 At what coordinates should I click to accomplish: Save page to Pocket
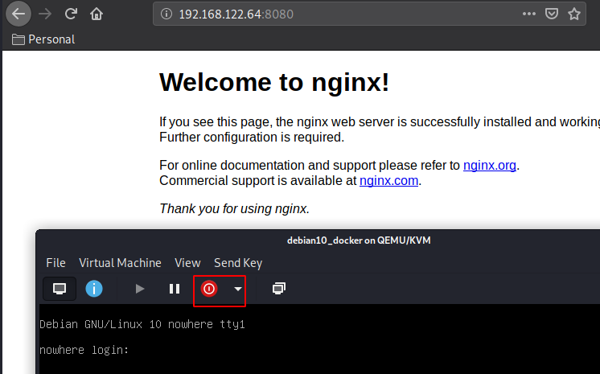click(552, 14)
